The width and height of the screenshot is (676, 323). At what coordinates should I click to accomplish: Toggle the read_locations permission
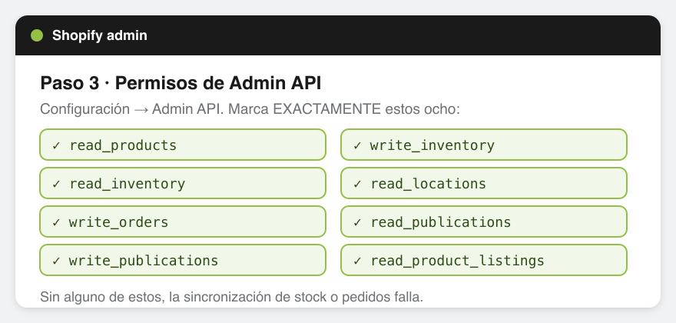click(x=484, y=183)
